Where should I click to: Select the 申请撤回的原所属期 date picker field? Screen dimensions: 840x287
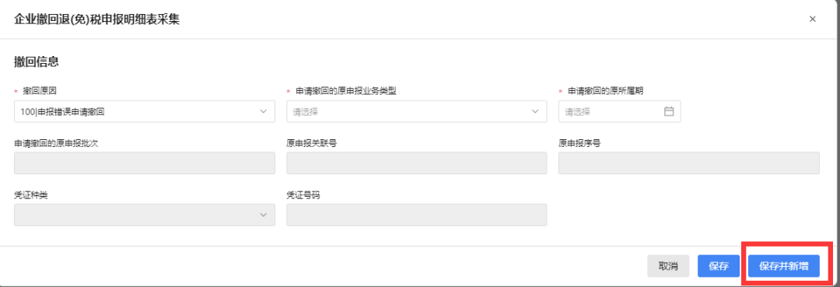619,111
